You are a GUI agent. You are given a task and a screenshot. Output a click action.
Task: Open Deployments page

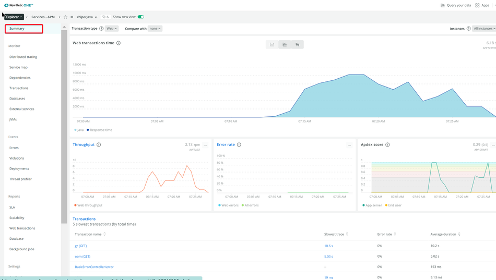point(19,169)
